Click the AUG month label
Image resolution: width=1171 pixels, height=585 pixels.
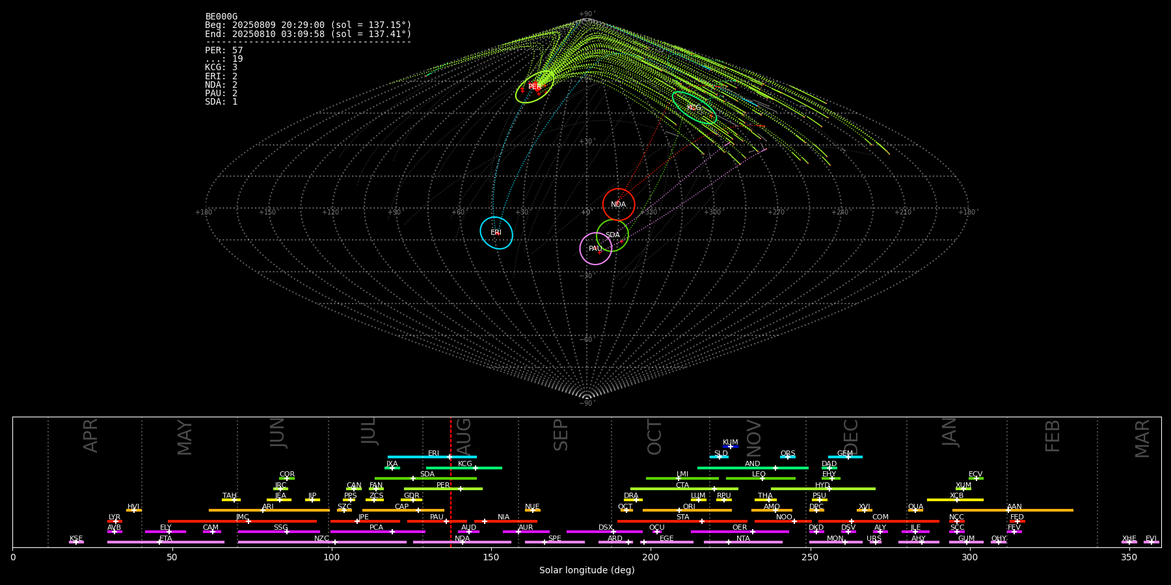click(464, 435)
